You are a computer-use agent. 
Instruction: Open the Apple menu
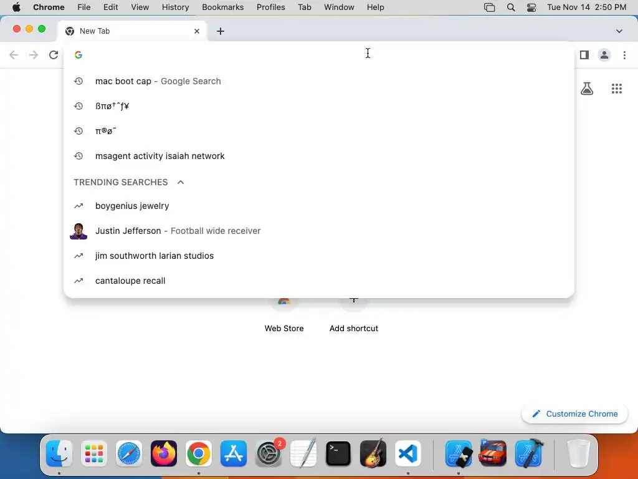click(x=16, y=7)
